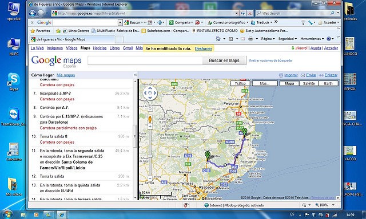366x219 pixels.
Task: Select the Mapa view button
Action: [x=289, y=83]
